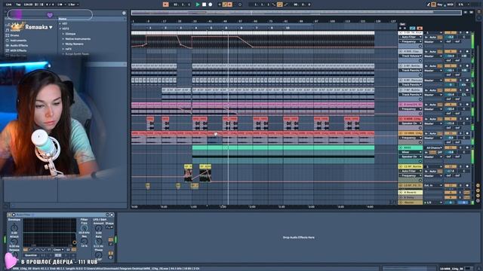This screenshot has height=271, width=483.
Task: Enable Draw Mode pencil icon
Action: tap(429, 5)
